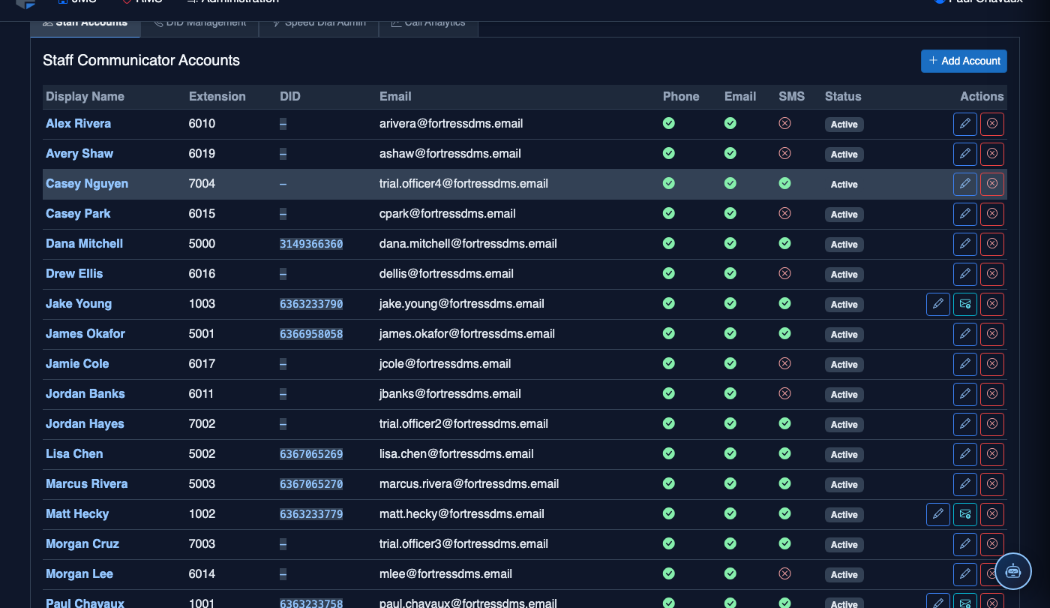Viewport: 1050px width, 608px height.
Task: Click Jordan Hayes's Phone enabled checkmark
Action: pos(669,423)
